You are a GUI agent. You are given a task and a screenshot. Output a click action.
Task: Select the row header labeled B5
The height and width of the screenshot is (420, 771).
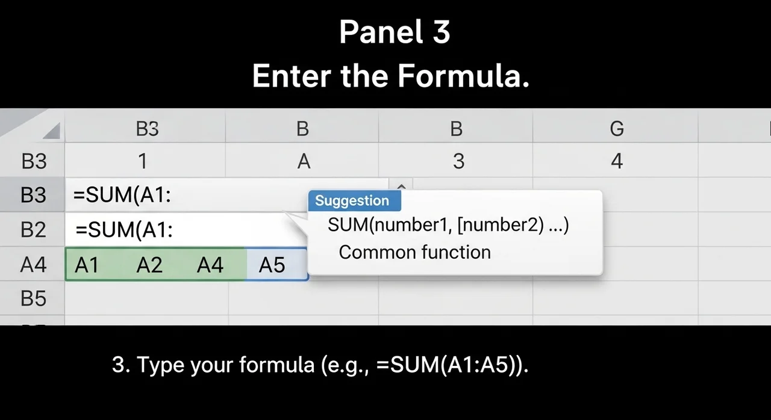[x=33, y=298]
